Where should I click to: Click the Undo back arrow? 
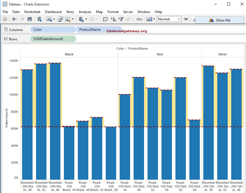pos(14,19)
